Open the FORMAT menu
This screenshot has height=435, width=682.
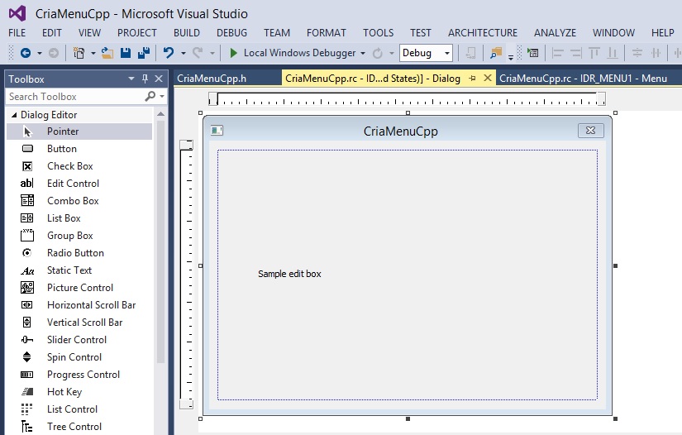pyautogui.click(x=326, y=32)
